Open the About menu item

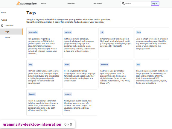coord(44,4)
